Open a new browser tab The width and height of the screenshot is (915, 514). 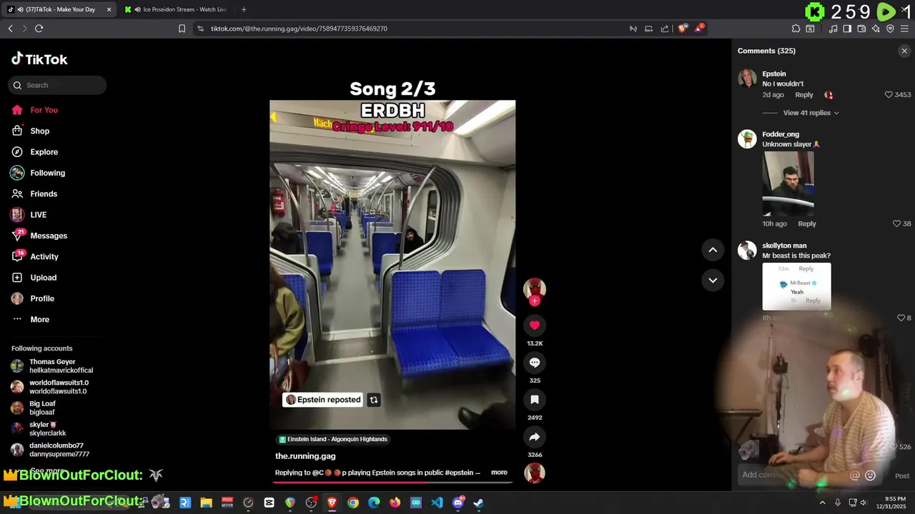tap(244, 9)
